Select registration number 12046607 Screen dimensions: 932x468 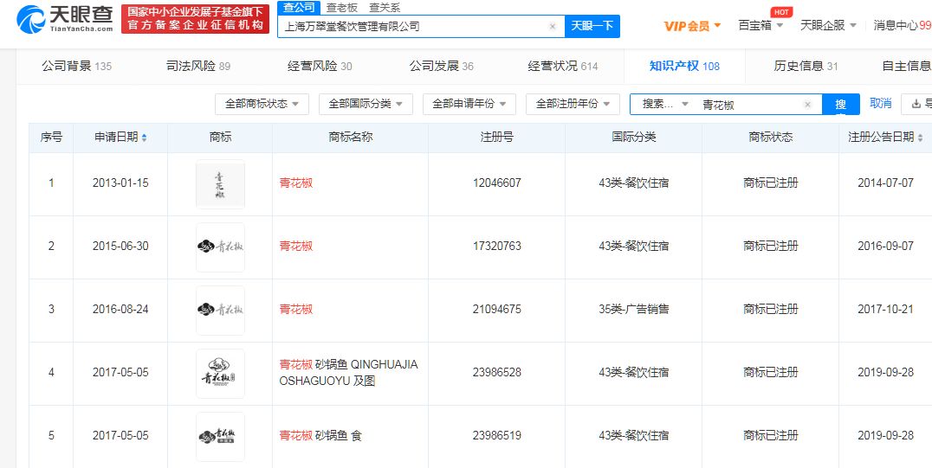497,183
